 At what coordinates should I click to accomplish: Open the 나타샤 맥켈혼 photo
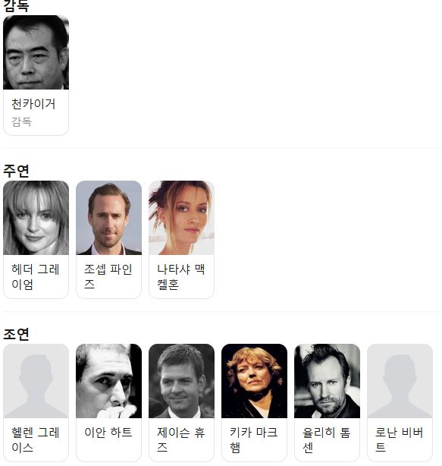point(181,218)
